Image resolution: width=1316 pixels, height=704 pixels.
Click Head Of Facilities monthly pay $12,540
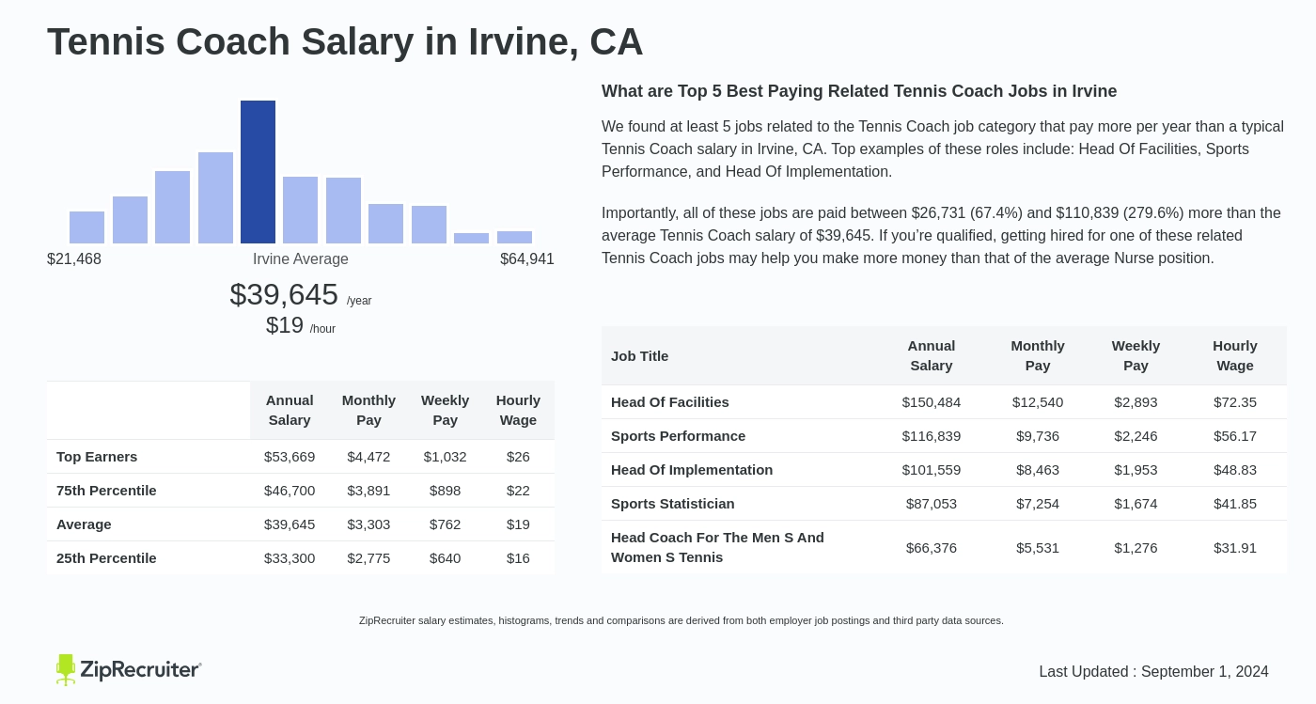point(1038,402)
